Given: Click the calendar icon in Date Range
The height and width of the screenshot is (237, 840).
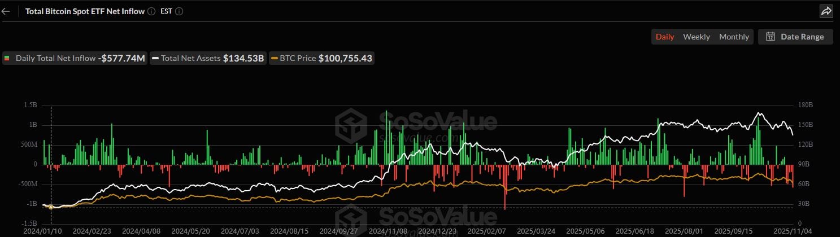Looking at the screenshot, I should 770,37.
